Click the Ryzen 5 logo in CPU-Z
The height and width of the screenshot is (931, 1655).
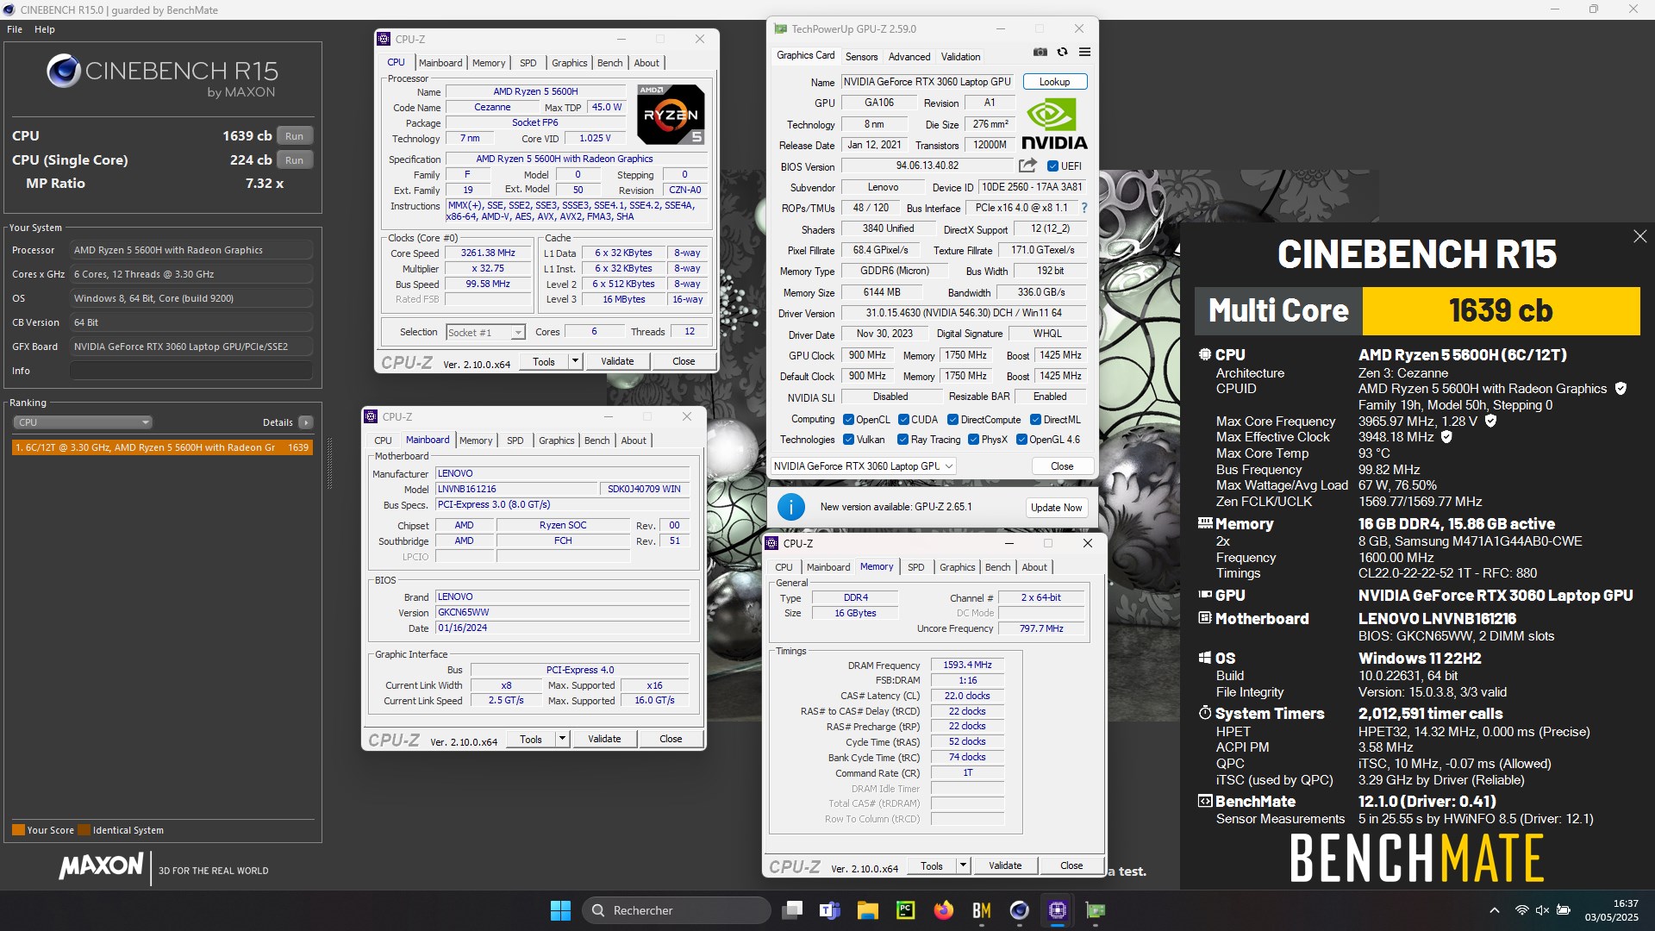(671, 114)
